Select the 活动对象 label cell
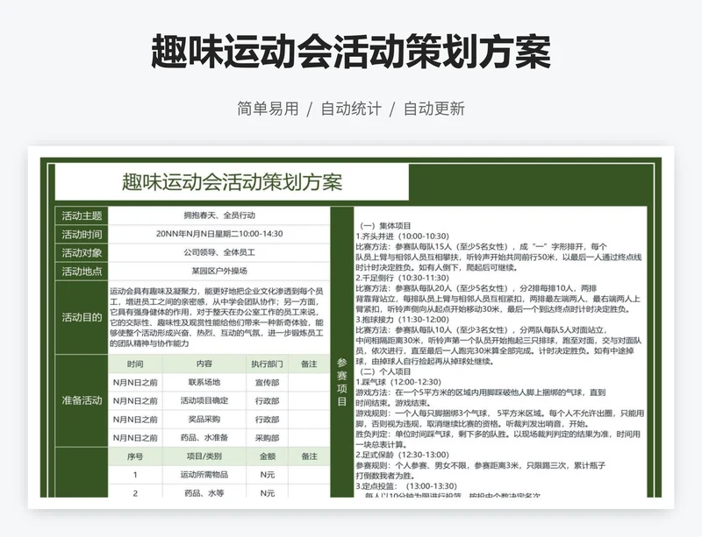702x537 pixels. click(82, 252)
